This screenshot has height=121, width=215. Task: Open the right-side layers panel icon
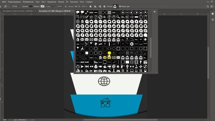click(213, 14)
